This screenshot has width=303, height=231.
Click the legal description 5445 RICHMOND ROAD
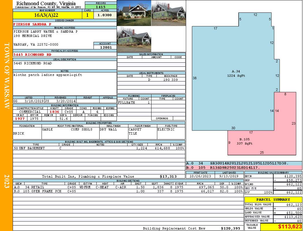pyautogui.click(x=33, y=64)
